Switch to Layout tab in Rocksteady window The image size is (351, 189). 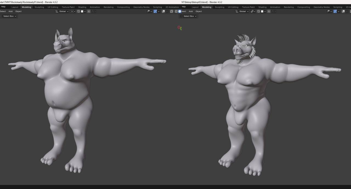point(15,7)
